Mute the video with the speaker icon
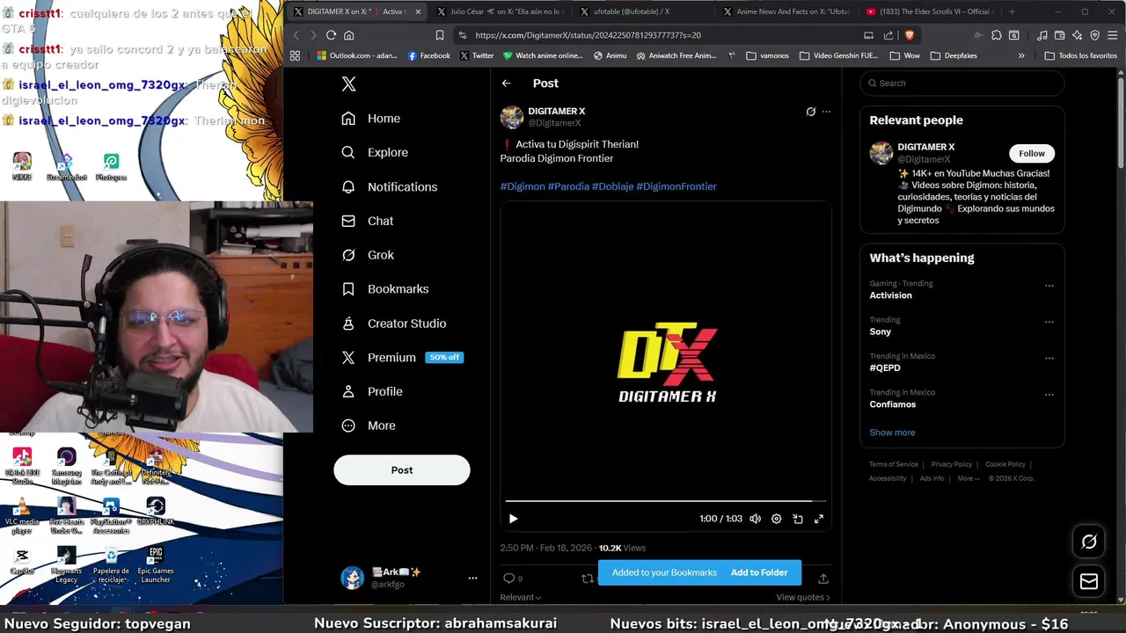The width and height of the screenshot is (1126, 633). [x=755, y=519]
